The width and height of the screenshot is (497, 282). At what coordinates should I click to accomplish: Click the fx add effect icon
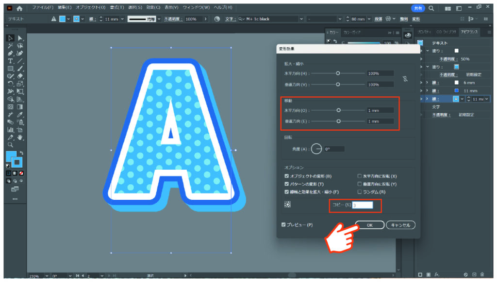(x=437, y=274)
